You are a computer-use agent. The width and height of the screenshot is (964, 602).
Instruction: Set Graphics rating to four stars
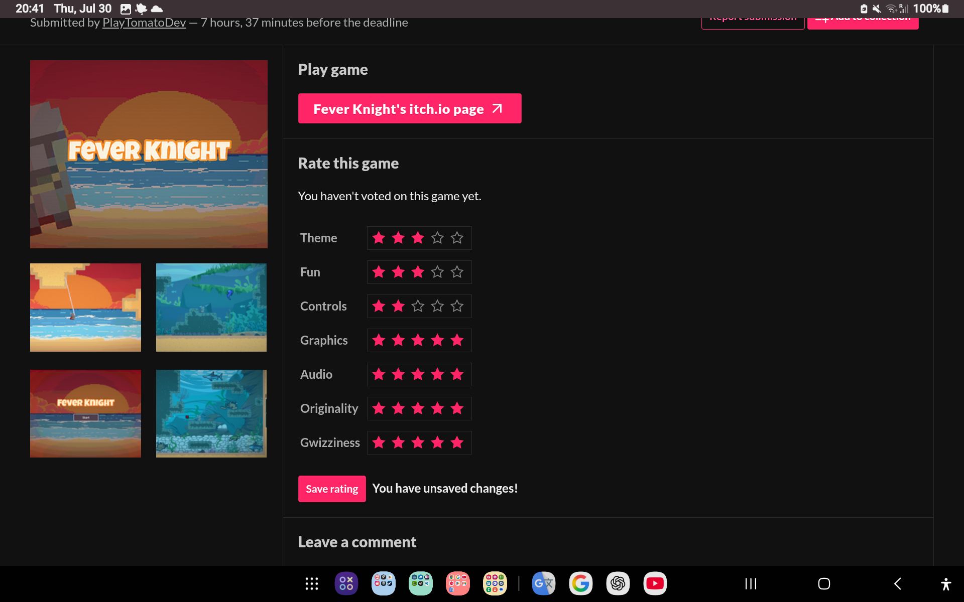(x=437, y=340)
